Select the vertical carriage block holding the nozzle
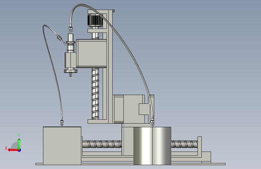Image resolution: width=261 pixels, height=169 pixels. click(x=92, y=54)
